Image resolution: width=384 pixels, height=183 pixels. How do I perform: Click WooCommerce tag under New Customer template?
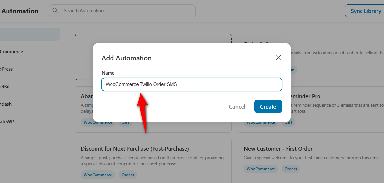tap(261, 169)
